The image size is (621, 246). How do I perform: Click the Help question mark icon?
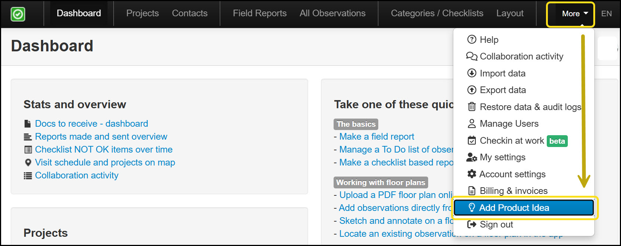(472, 40)
